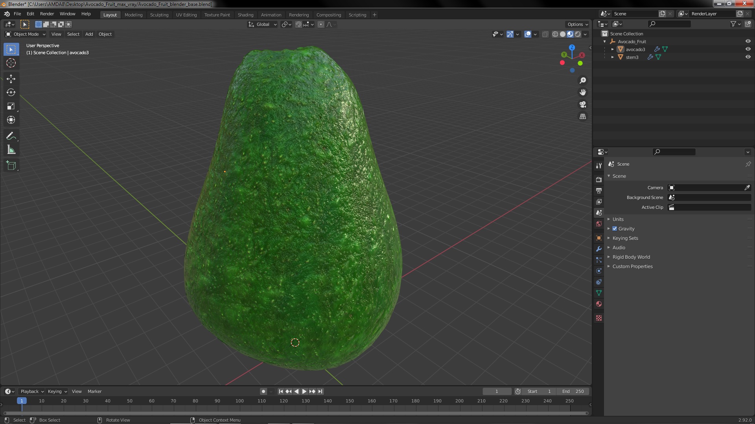
Task: Toggle camera view in viewport
Action: coord(583,104)
